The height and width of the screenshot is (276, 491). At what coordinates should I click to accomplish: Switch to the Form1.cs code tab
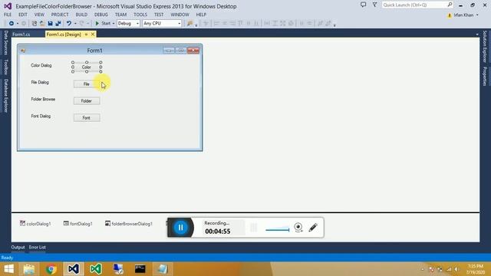pos(21,34)
